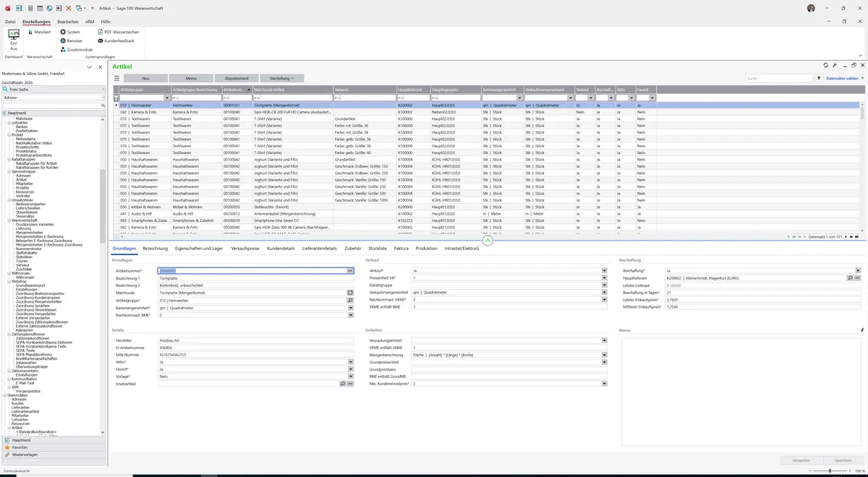868x477 pixels.
Task: Collapse the Warenwirtschaft tree node
Action: 9,220
